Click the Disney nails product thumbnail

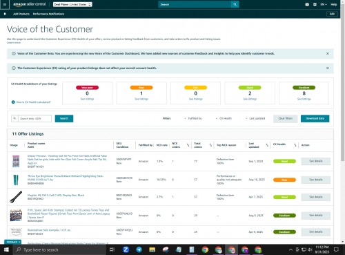[x=16, y=161]
